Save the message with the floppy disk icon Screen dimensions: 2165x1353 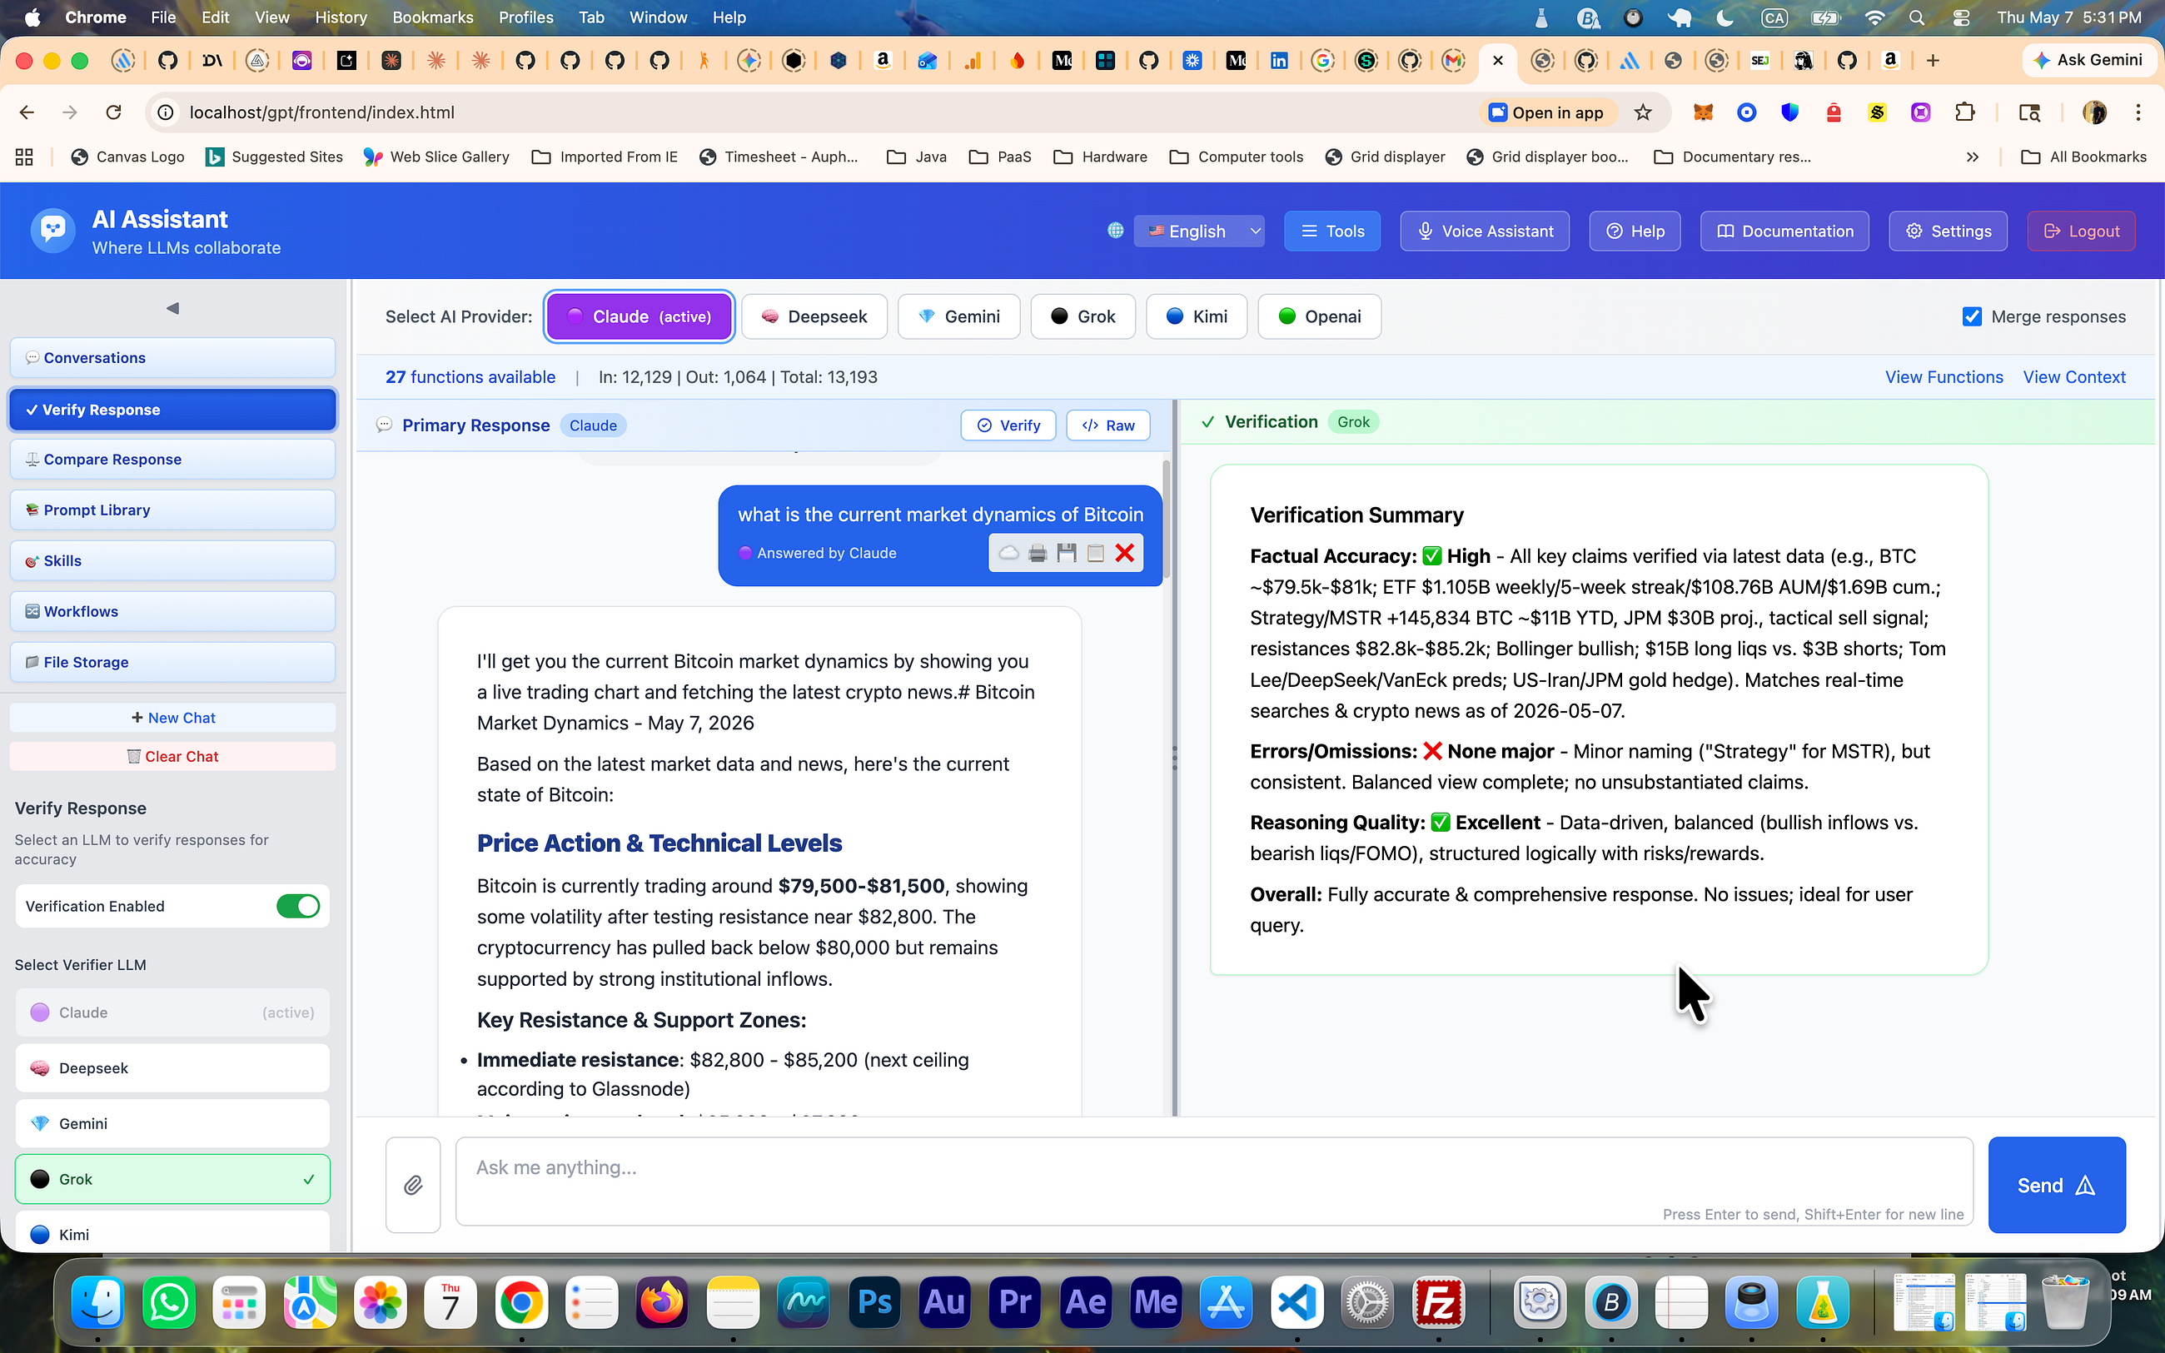1067,553
